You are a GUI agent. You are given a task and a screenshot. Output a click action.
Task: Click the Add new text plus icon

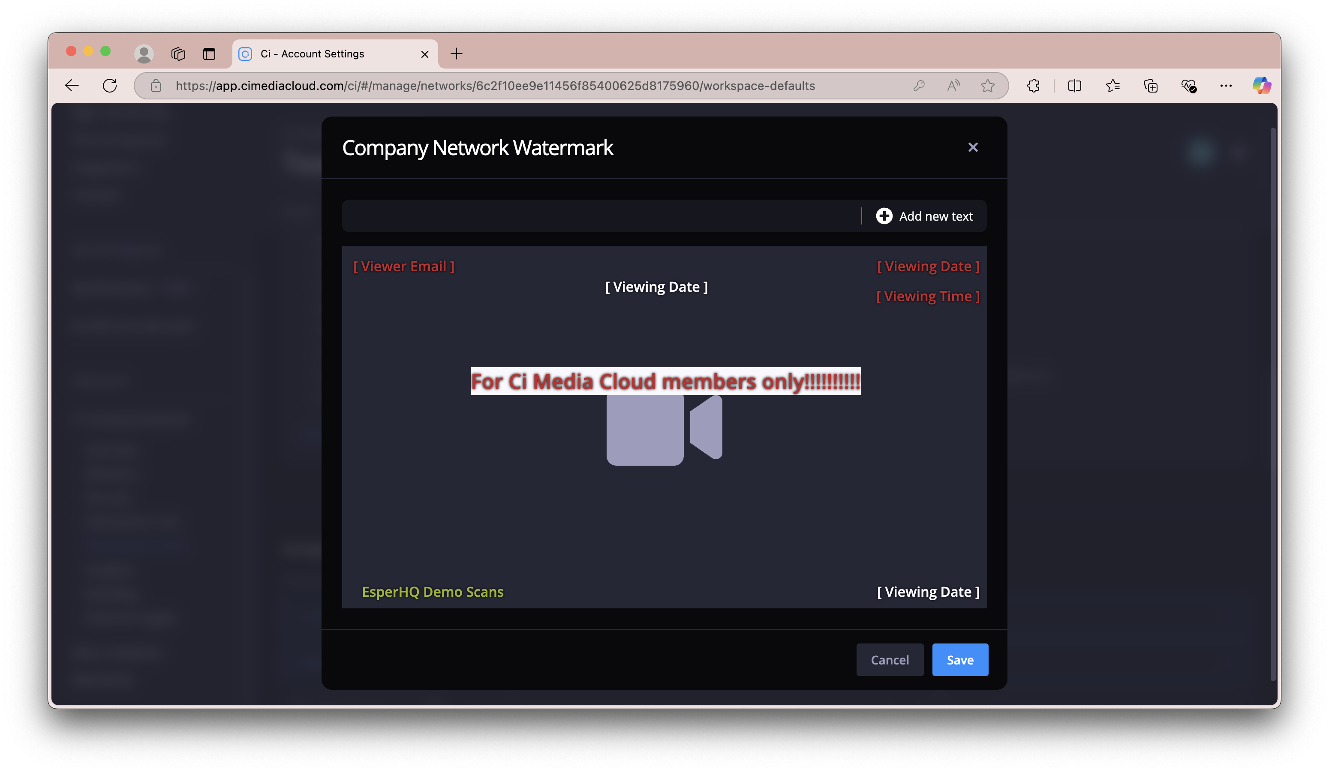(884, 216)
